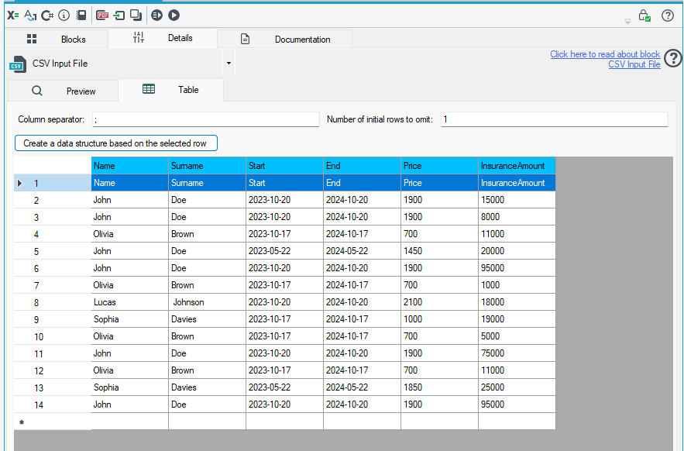Open the Documentation tab

click(x=285, y=40)
